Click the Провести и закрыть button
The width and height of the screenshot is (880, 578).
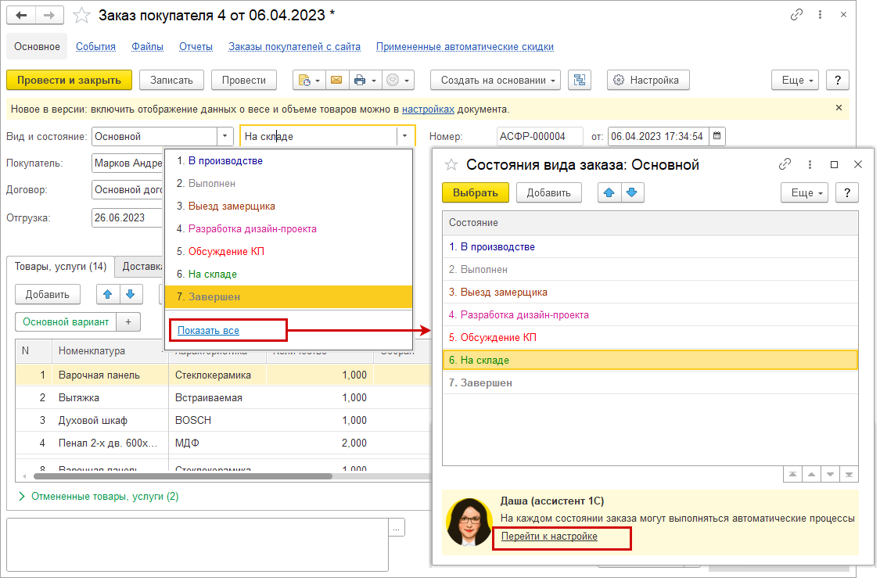(x=69, y=81)
